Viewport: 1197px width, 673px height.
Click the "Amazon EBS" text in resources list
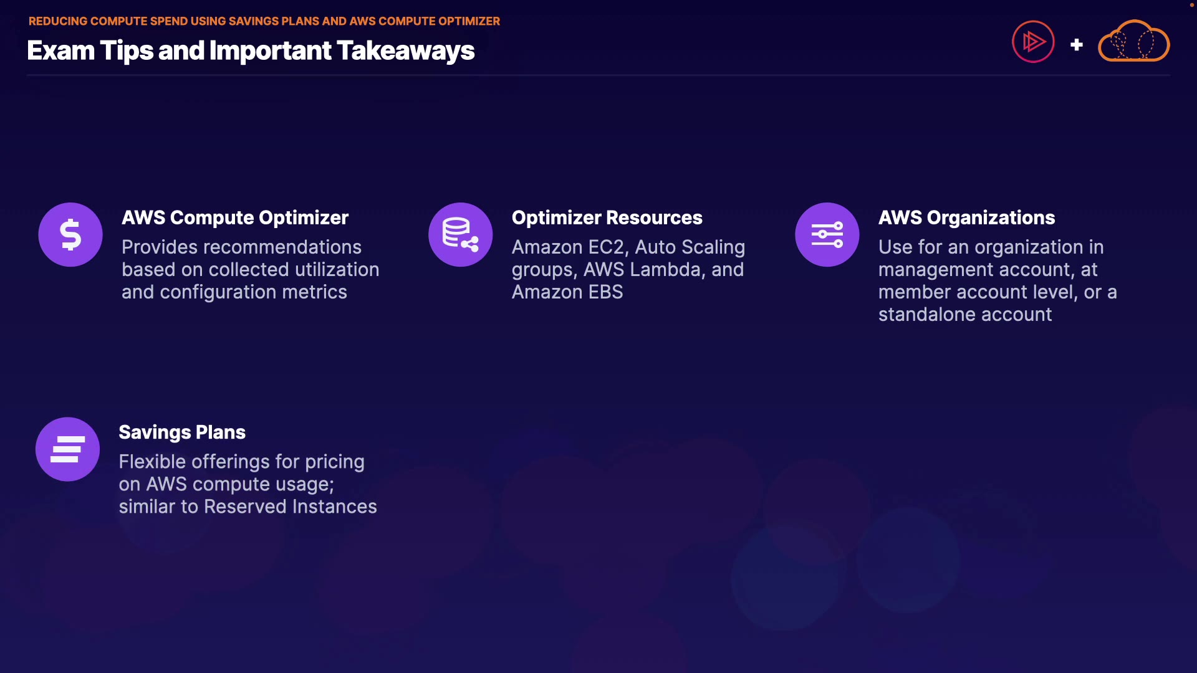[x=567, y=292]
